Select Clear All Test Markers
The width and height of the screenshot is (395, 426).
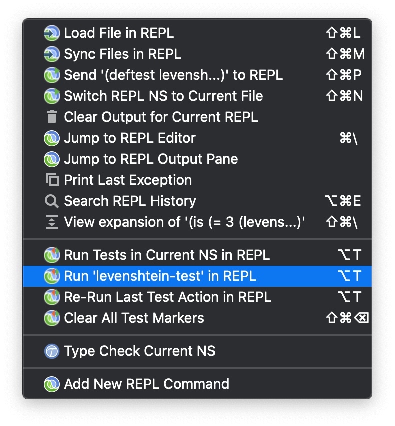coord(197,318)
